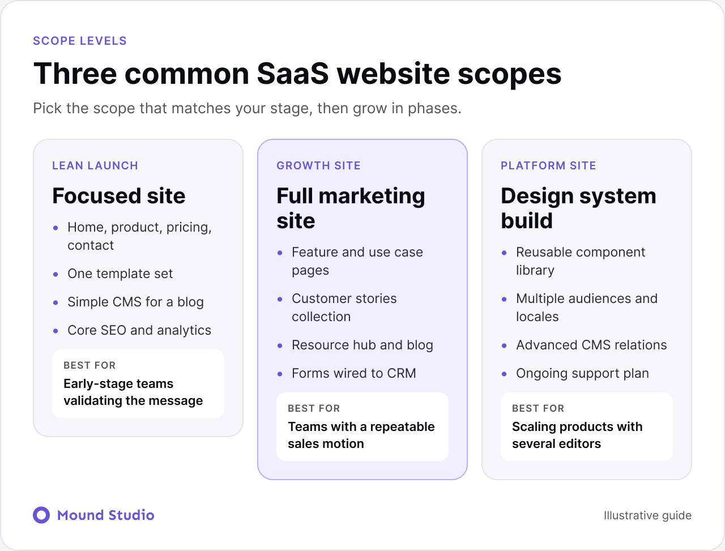Click the Illustrative guide footer note

[647, 515]
